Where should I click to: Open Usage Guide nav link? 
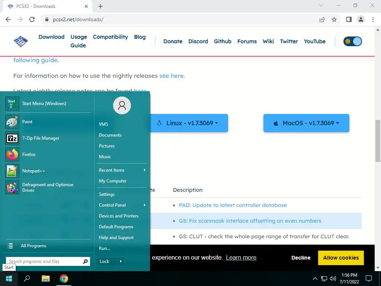[79, 41]
